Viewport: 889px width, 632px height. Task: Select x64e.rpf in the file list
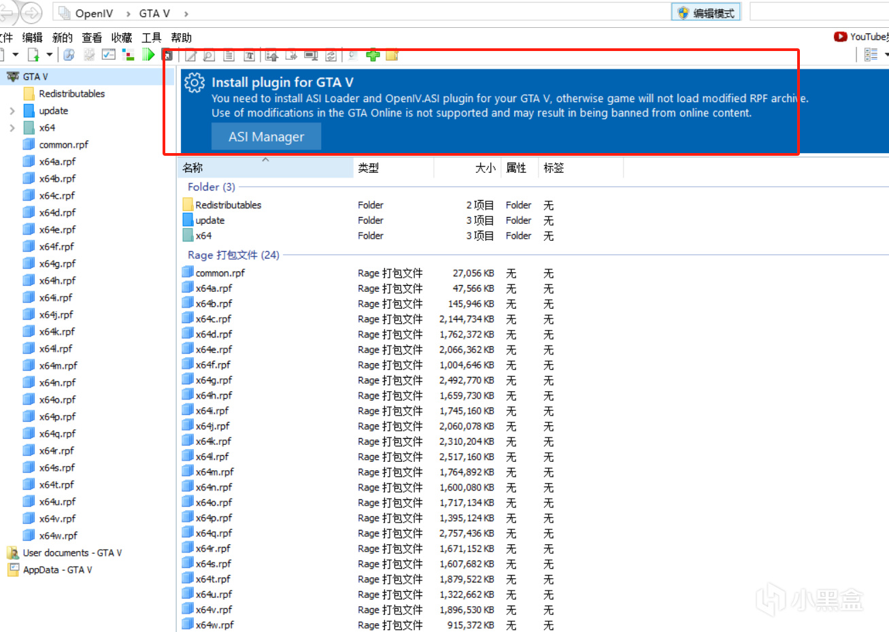[x=214, y=350]
